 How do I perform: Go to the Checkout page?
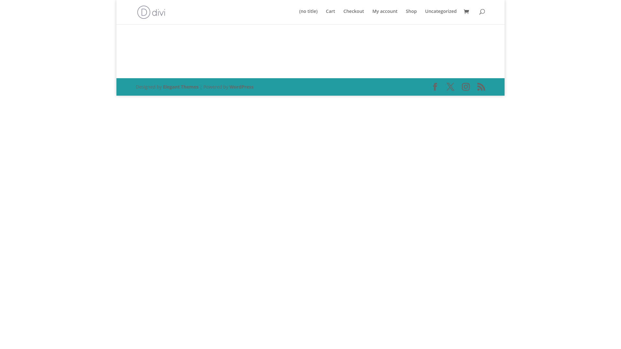coord(354,11)
